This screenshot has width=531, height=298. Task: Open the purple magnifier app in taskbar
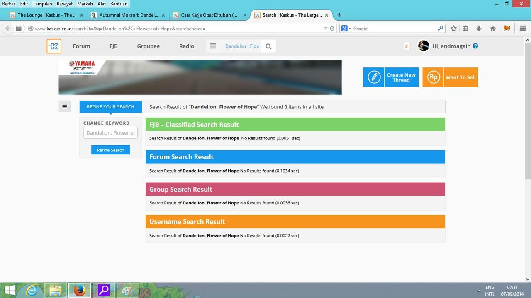(103, 291)
